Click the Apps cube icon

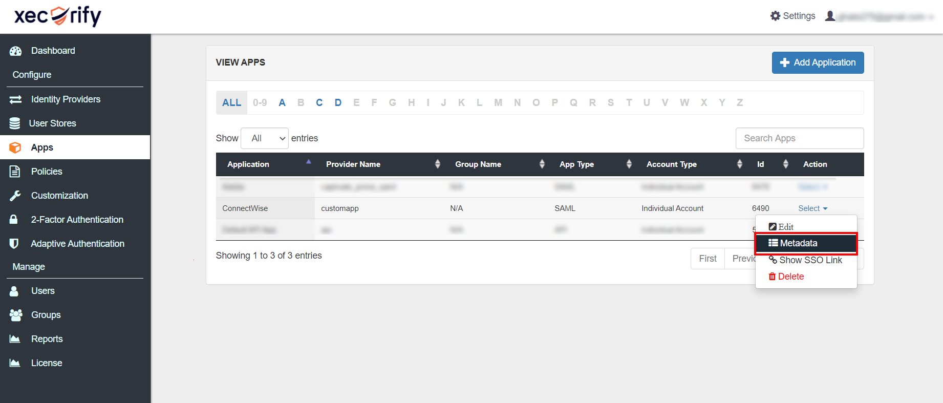tap(15, 147)
